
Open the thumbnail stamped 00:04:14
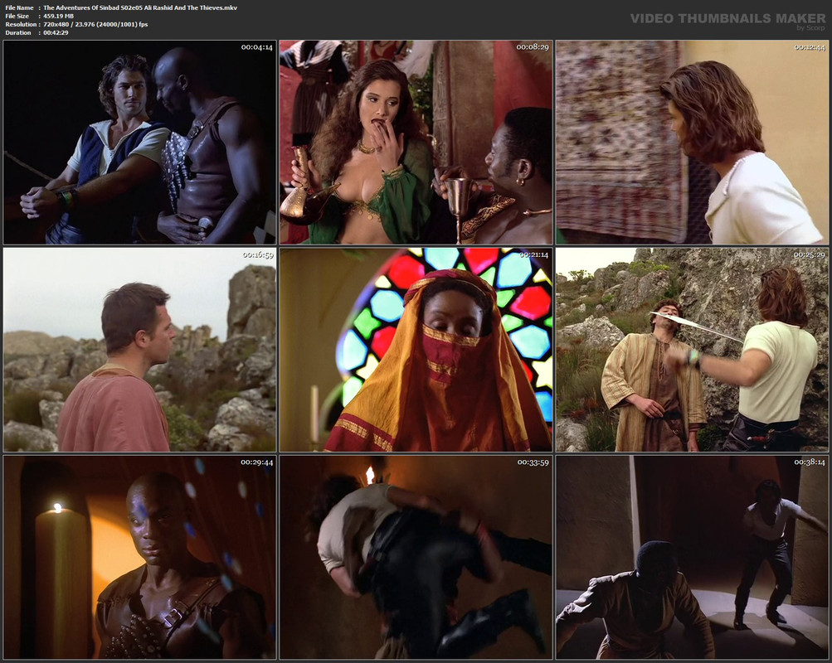pyautogui.click(x=139, y=142)
